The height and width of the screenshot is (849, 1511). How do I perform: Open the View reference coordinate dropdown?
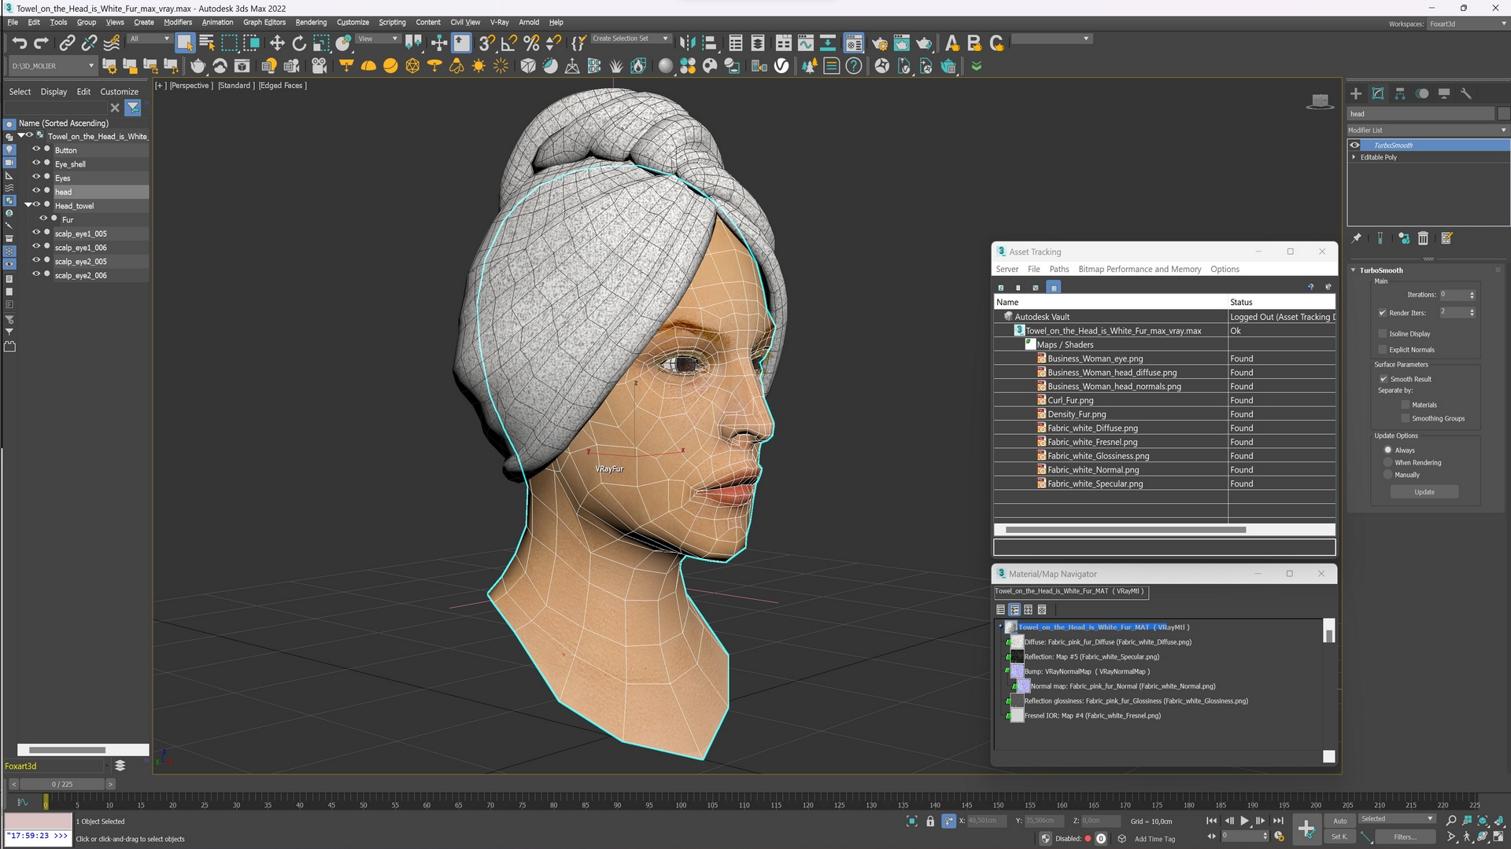click(379, 39)
